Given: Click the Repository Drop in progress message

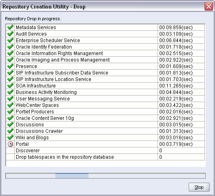Looking at the screenshot, I should coord(33,19).
